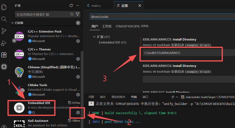Image resolution: width=235 pixels, height=128 pixels.
Task: Open the extensions panel more actions menu
Action: [x=77, y=6]
